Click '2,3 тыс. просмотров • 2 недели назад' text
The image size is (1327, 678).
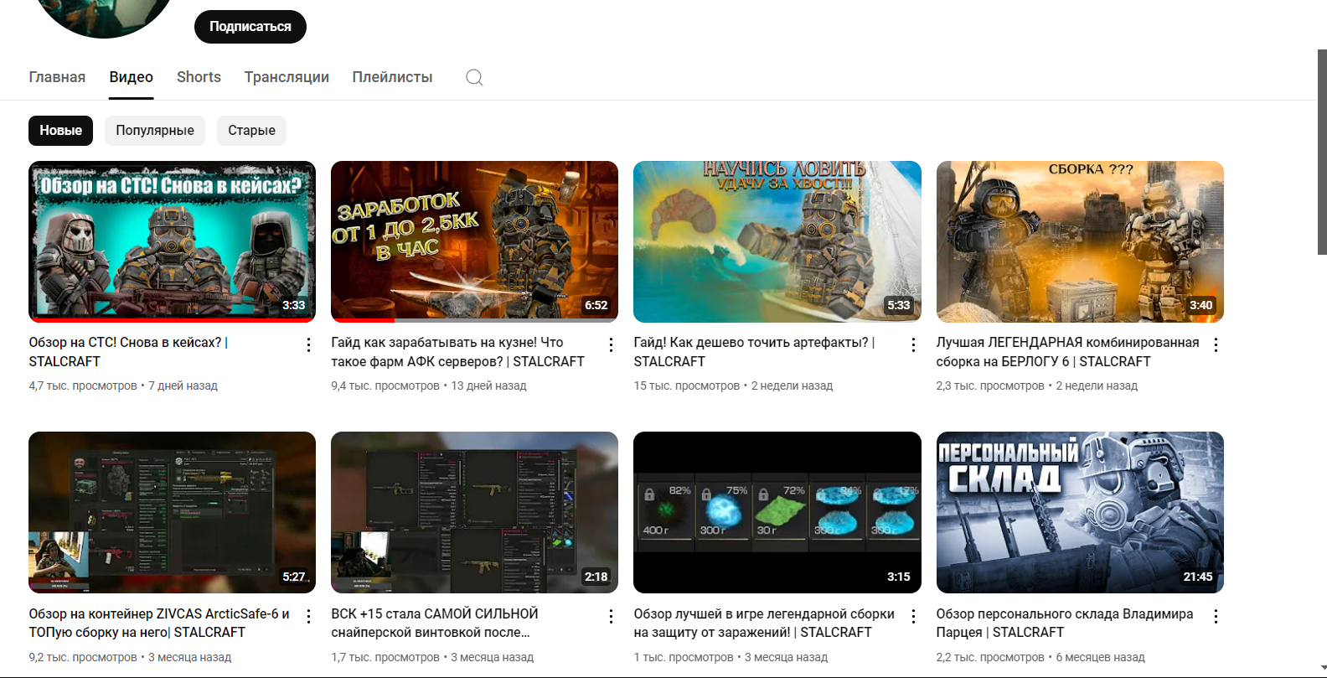click(x=1037, y=386)
